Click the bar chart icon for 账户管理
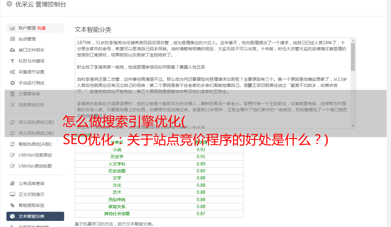Image resolution: width=391 pixels, height=227 pixels. [x=13, y=28]
